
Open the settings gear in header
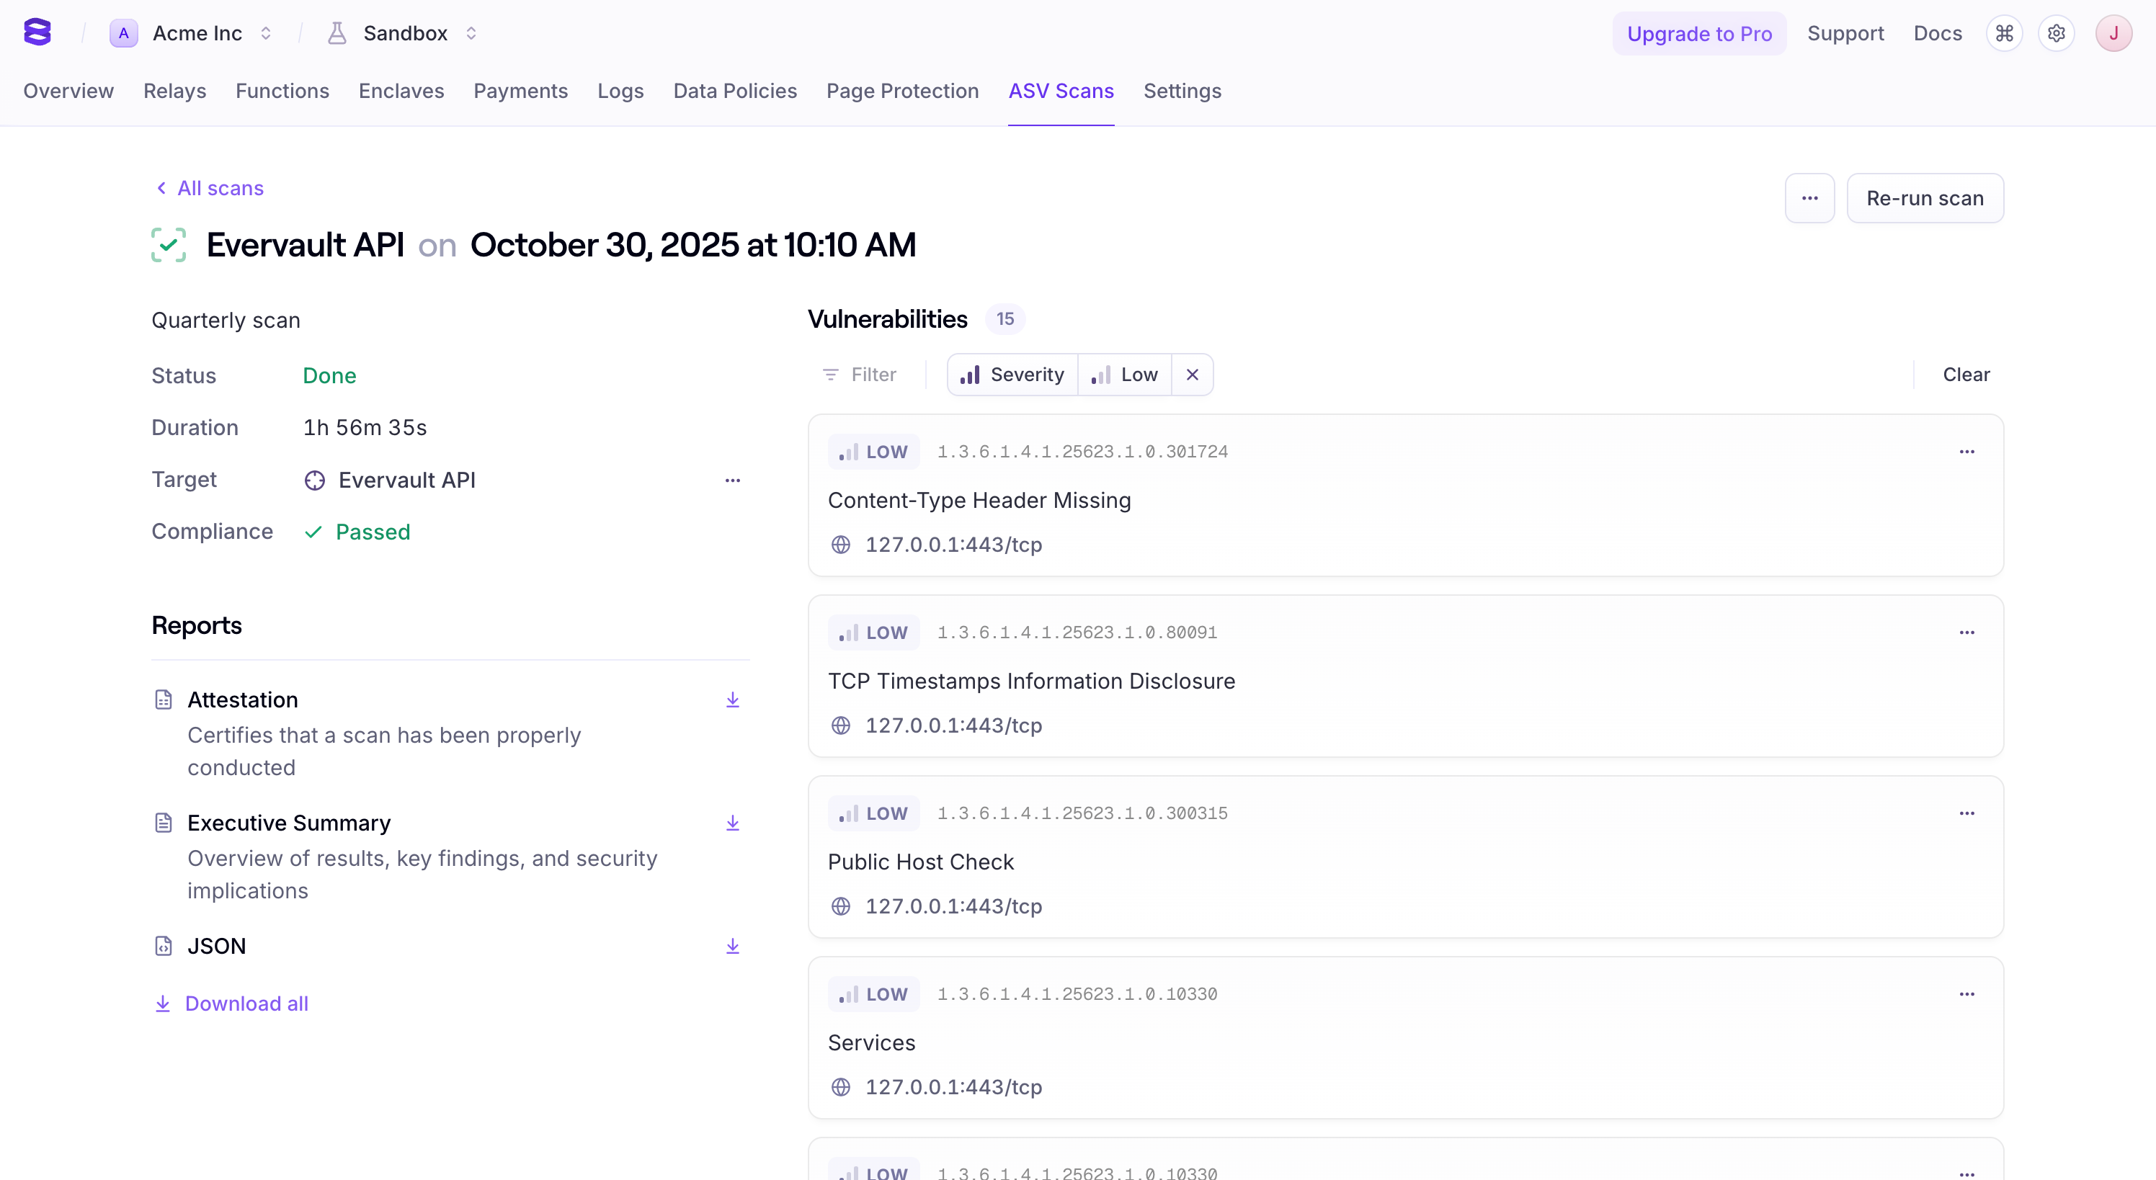point(2057,33)
